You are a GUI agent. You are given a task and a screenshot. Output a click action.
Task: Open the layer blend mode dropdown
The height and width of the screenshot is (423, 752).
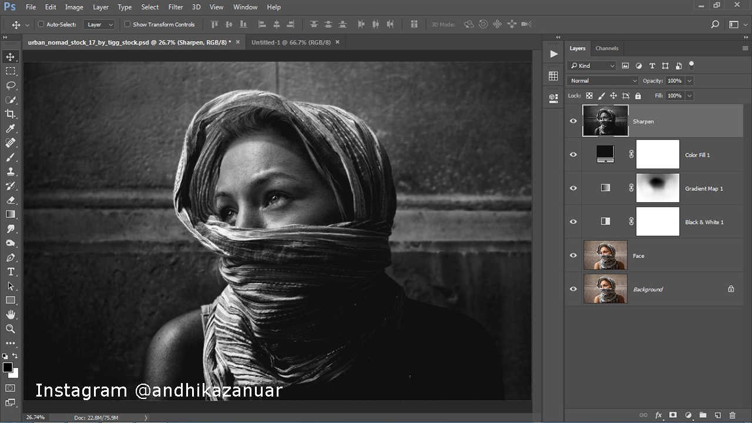[x=602, y=80]
